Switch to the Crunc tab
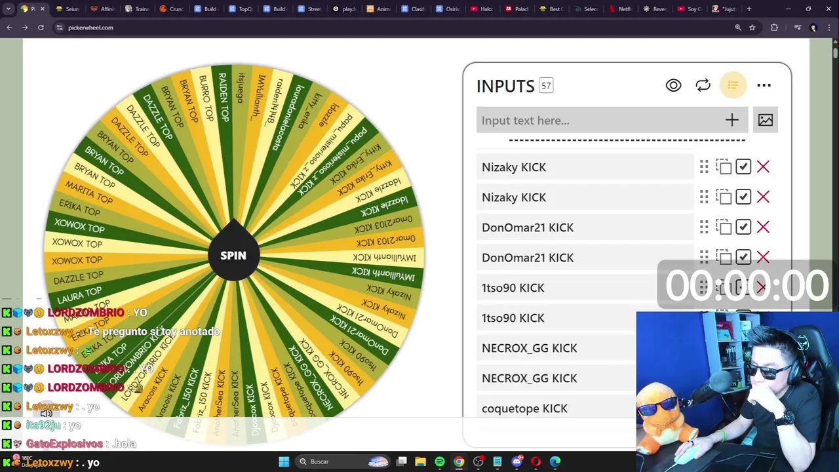Viewport: 839px width, 472px height. coord(172,9)
